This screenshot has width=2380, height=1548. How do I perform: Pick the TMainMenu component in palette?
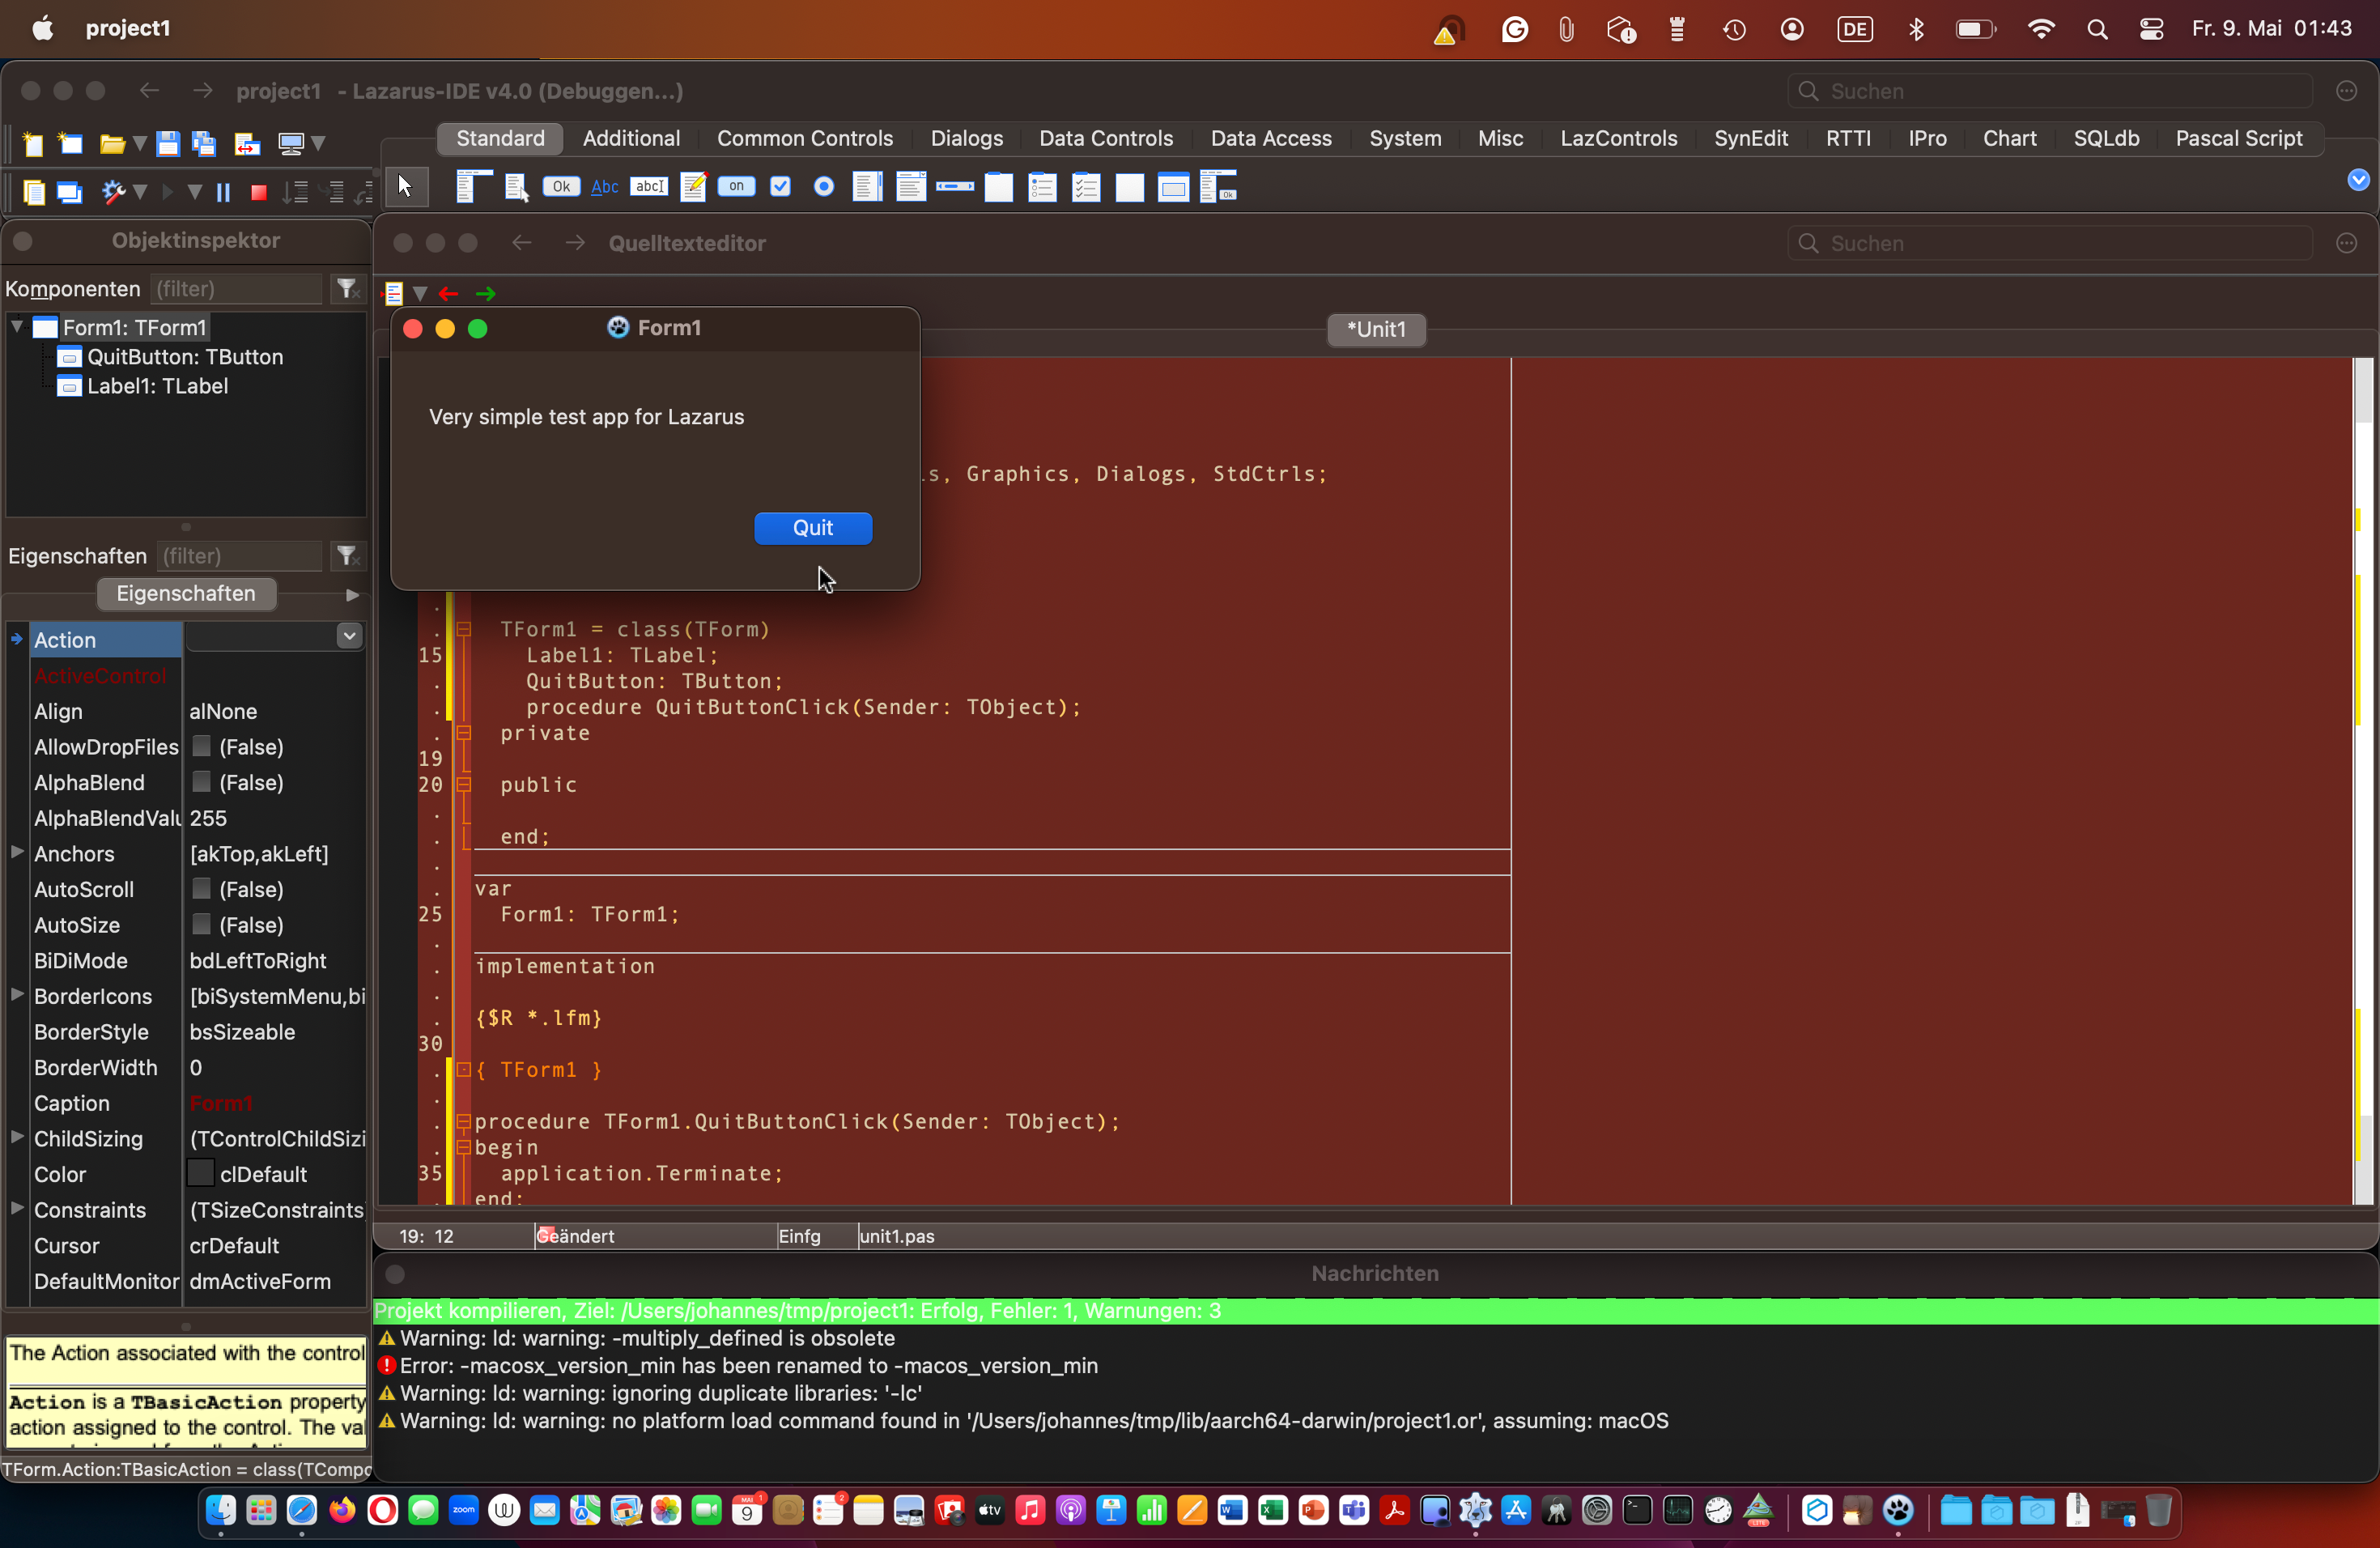coord(473,186)
